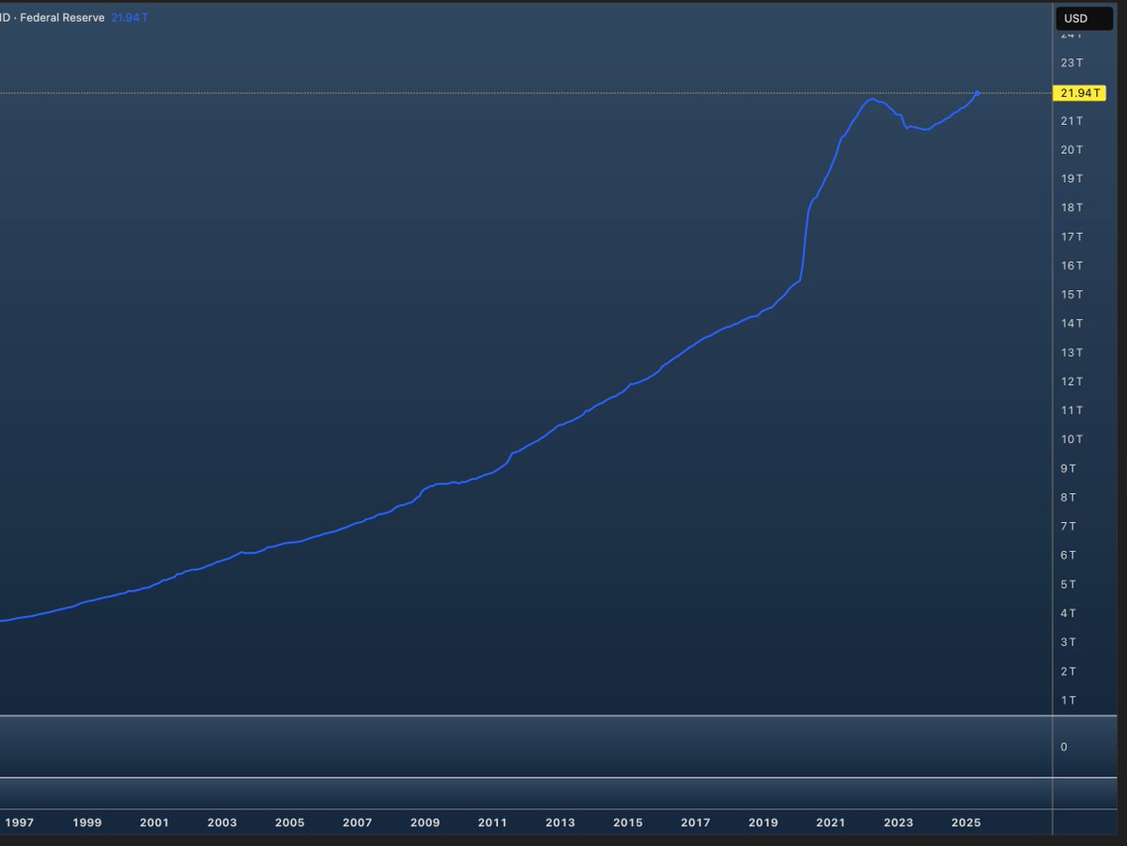Click the yellow 21.94 T price label
Screen dimensions: 1127x846
click(1081, 93)
